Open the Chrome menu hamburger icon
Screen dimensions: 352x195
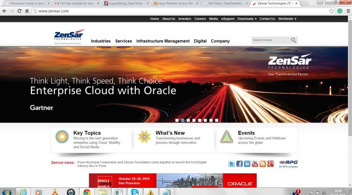point(348,11)
